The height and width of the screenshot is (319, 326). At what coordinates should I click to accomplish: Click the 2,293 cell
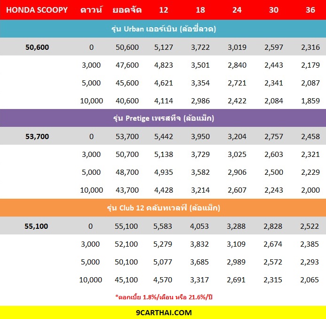pos(310,262)
